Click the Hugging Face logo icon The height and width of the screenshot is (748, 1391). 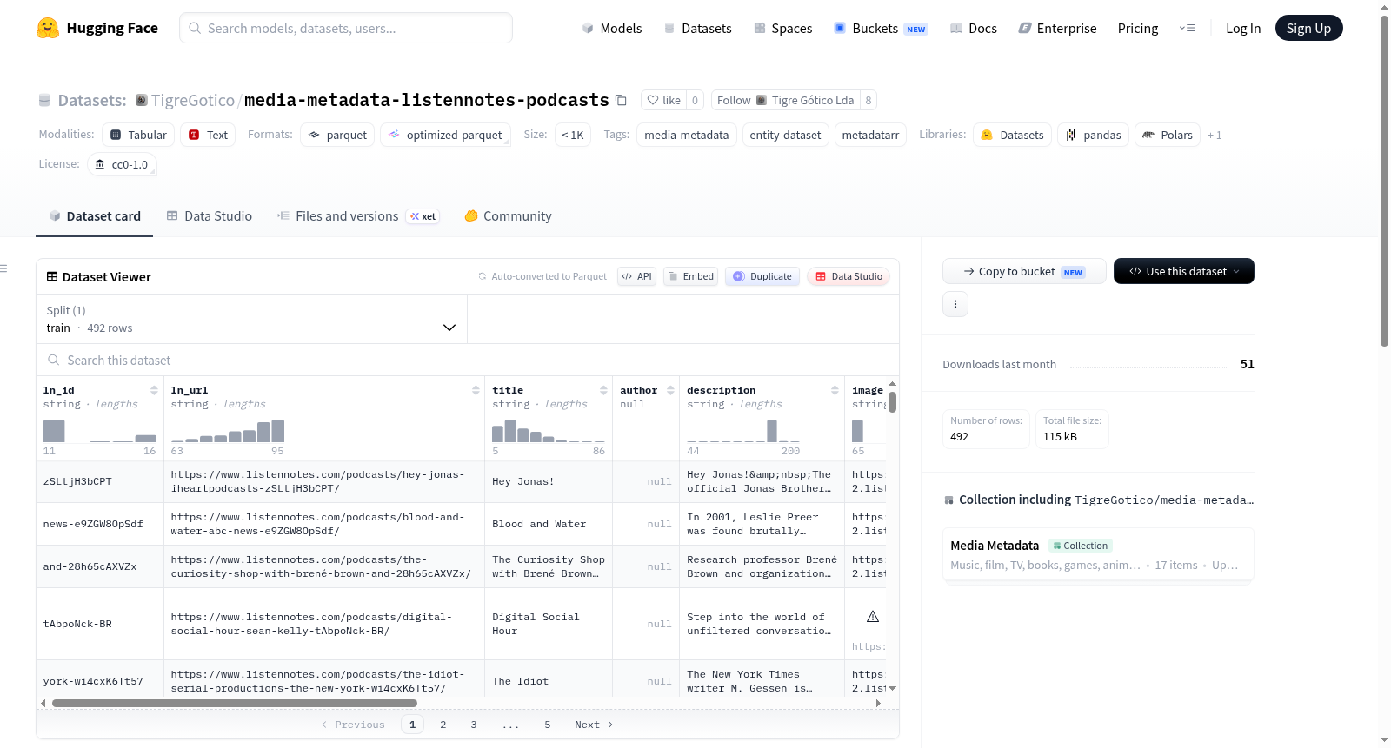(x=48, y=28)
